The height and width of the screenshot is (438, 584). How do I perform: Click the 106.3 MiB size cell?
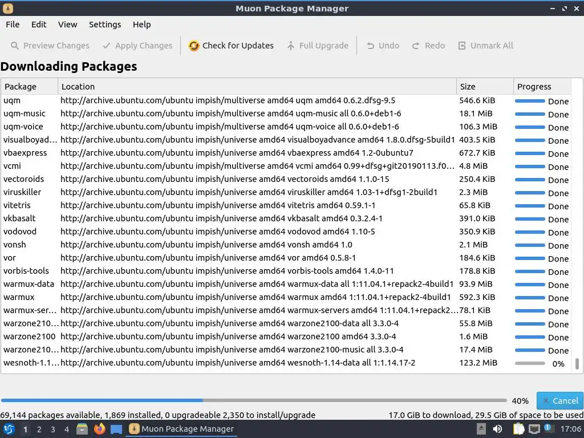[478, 127]
